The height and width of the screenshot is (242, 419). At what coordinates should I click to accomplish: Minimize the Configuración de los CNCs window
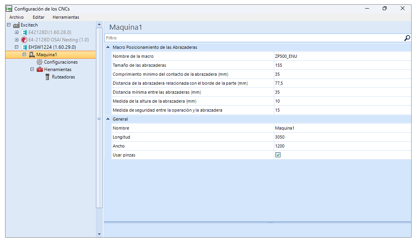coord(367,9)
